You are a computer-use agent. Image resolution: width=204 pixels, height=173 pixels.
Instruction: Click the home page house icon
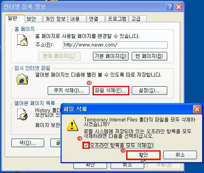tap(22, 40)
